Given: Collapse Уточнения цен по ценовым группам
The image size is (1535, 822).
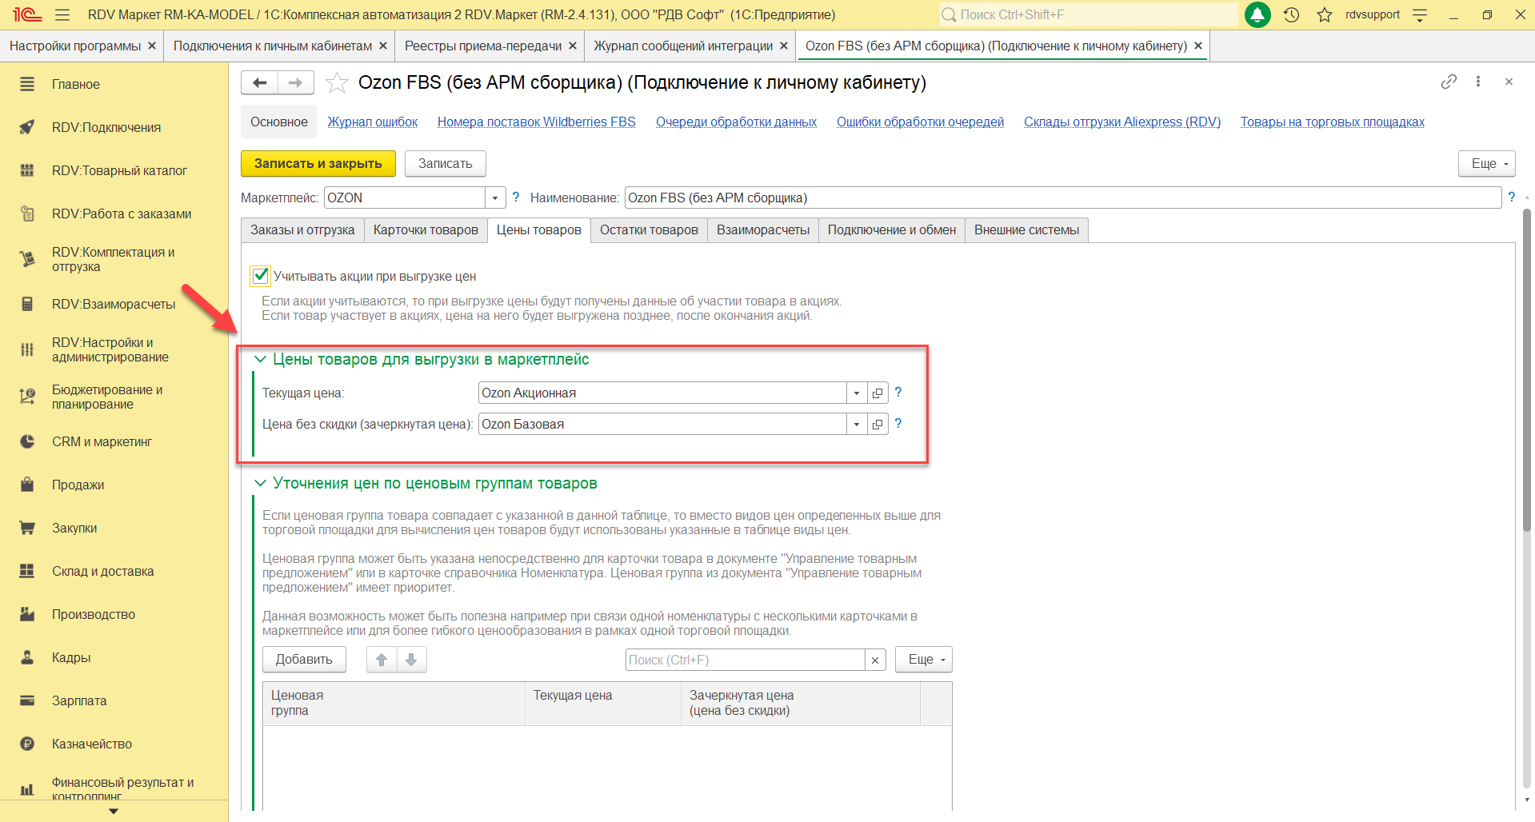Looking at the screenshot, I should 260,483.
